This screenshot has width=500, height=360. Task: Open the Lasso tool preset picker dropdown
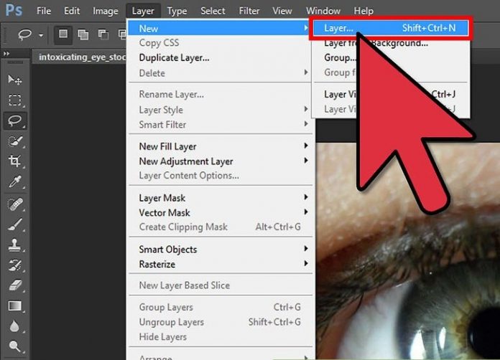(41, 34)
